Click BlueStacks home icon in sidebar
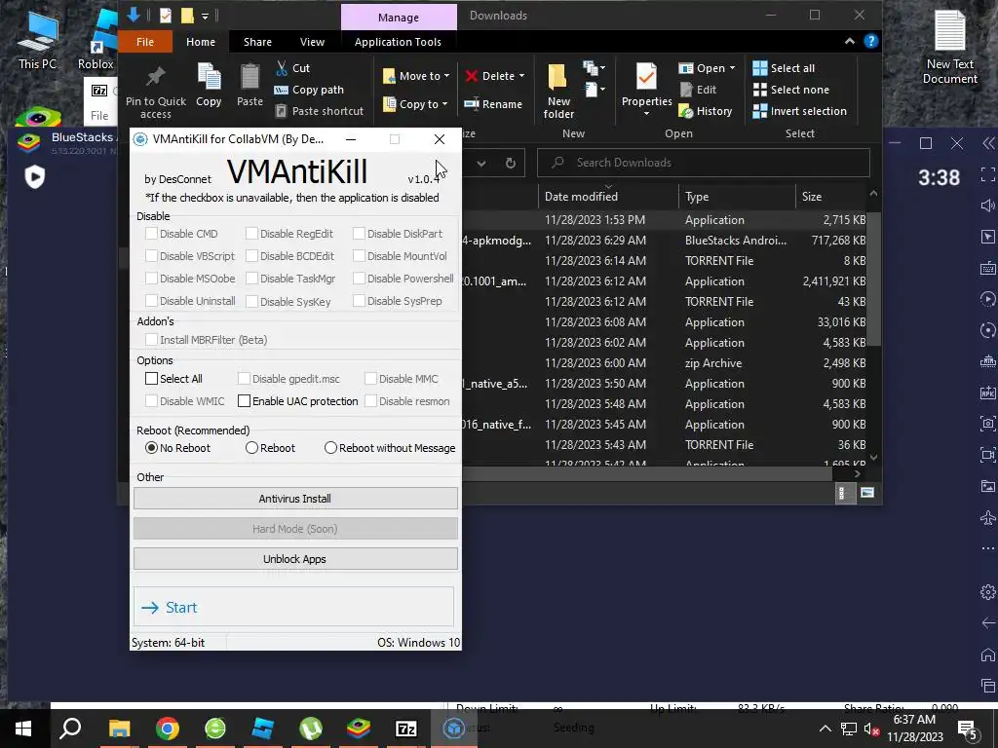The height and width of the screenshot is (748, 998). (x=987, y=654)
